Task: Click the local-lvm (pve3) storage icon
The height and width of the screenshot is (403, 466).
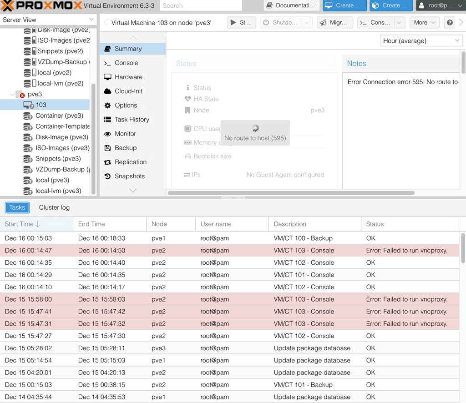Action: 28,191
